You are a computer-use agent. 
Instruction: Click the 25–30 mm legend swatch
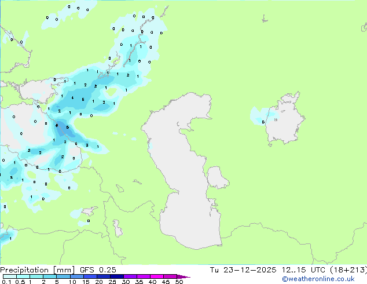tap(116, 276)
